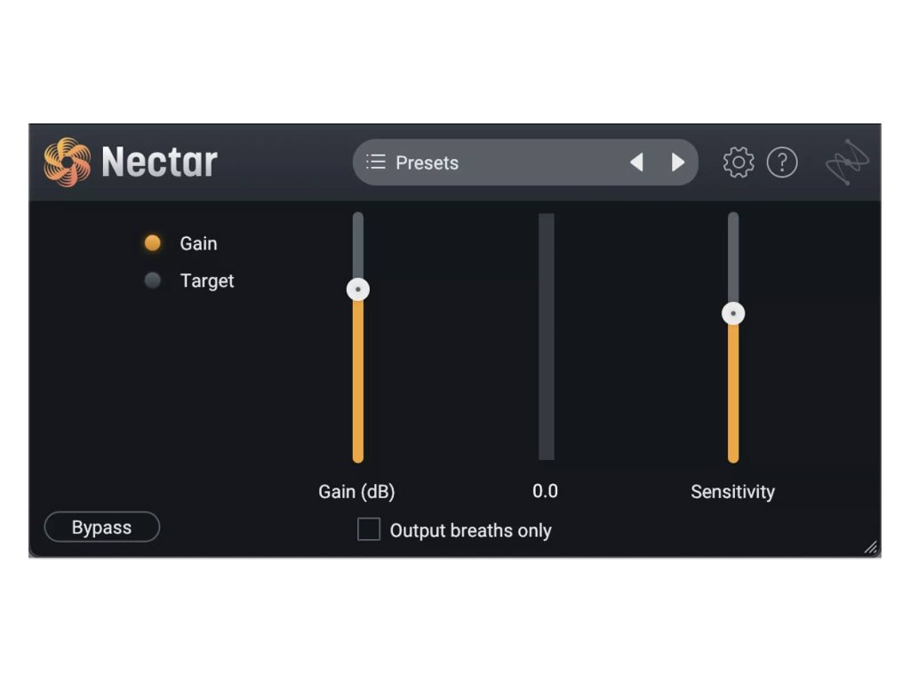This screenshot has height=682, width=910.
Task: Open the settings gear icon
Action: 738,163
